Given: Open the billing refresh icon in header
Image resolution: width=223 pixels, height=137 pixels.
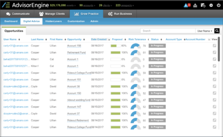Looking at the screenshot, I should [x=203, y=6].
